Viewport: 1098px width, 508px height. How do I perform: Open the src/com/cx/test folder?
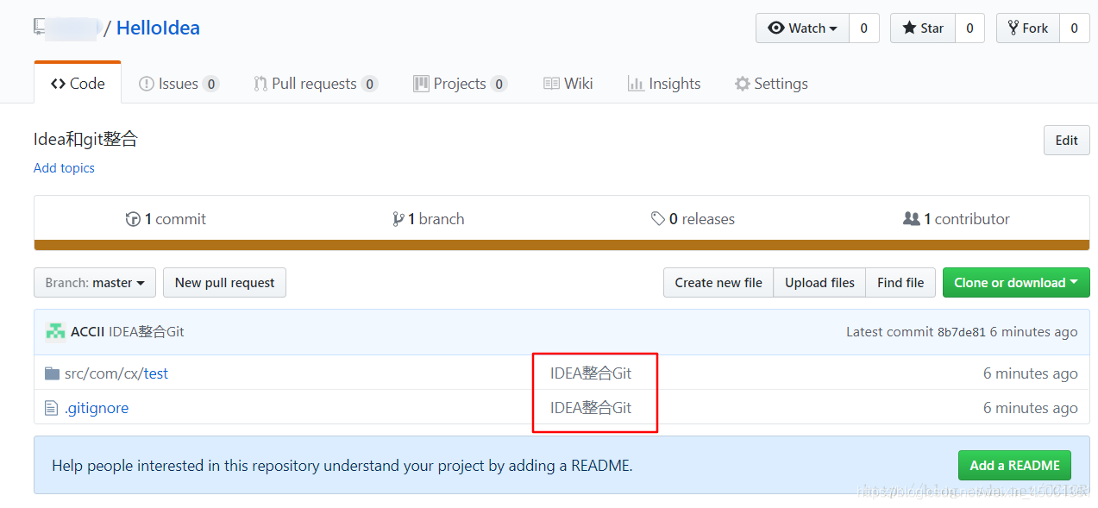pos(116,373)
